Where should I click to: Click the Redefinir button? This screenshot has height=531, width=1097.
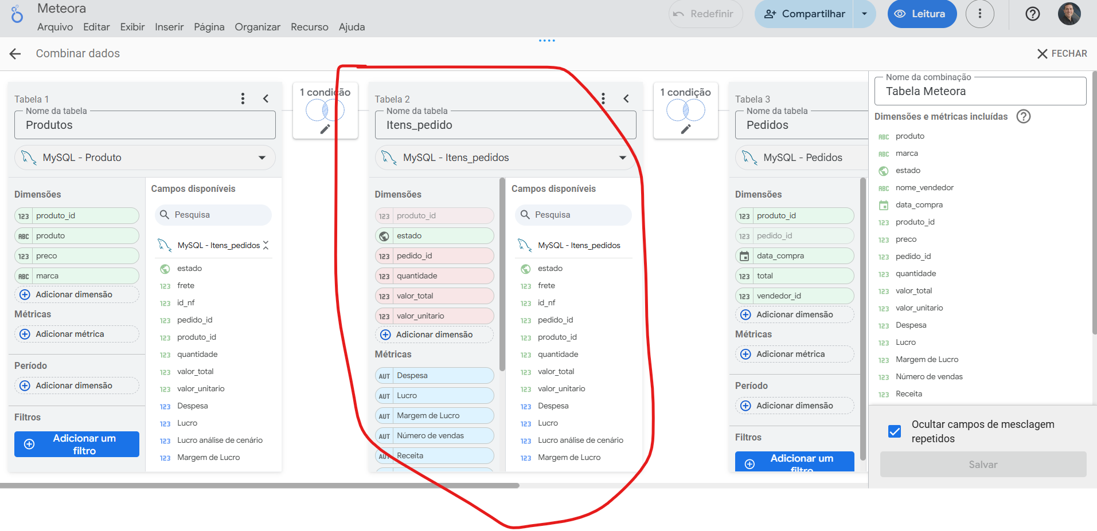pos(705,14)
